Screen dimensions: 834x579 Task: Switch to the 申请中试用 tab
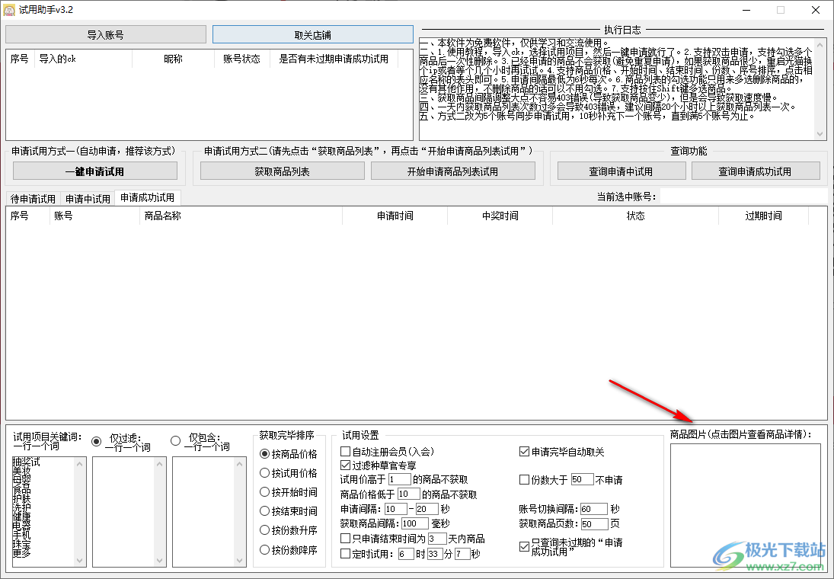[88, 199]
